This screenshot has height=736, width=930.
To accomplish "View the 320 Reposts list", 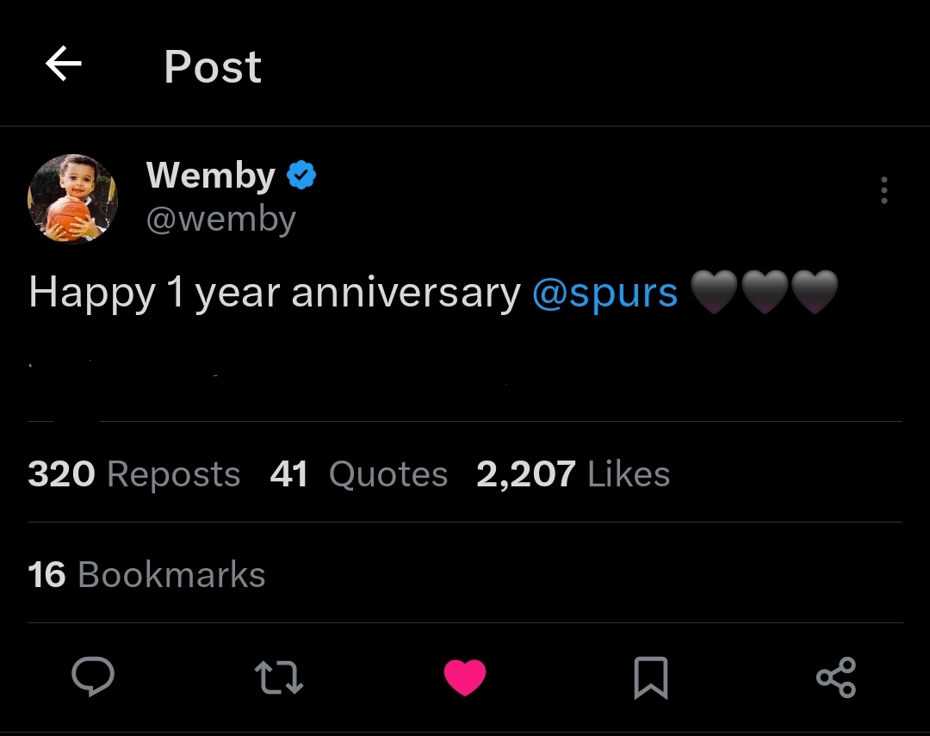I will 133,474.
